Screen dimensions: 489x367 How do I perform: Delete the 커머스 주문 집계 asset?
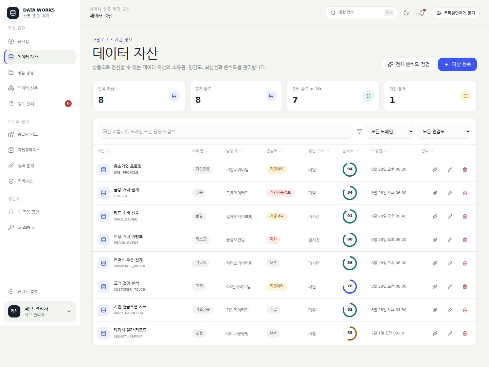click(x=465, y=263)
